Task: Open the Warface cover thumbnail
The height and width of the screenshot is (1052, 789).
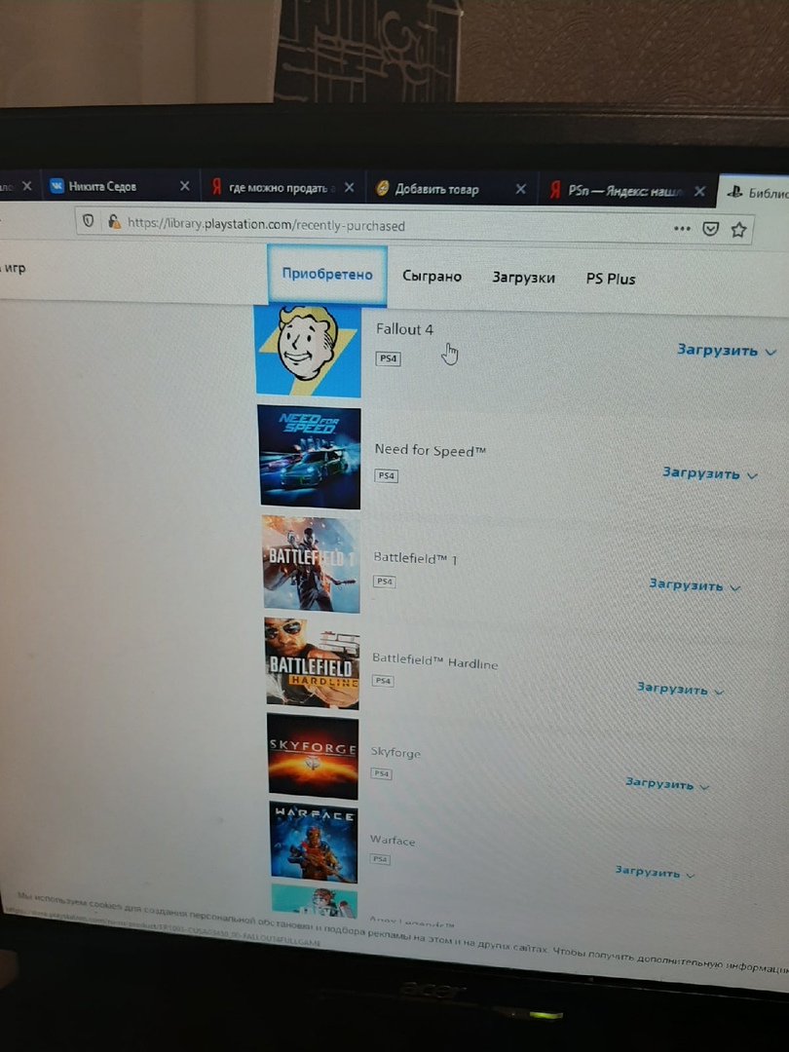Action: tap(314, 843)
